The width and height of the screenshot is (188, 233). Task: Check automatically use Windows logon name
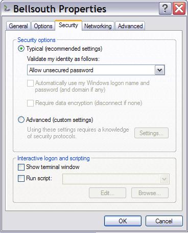(30, 83)
